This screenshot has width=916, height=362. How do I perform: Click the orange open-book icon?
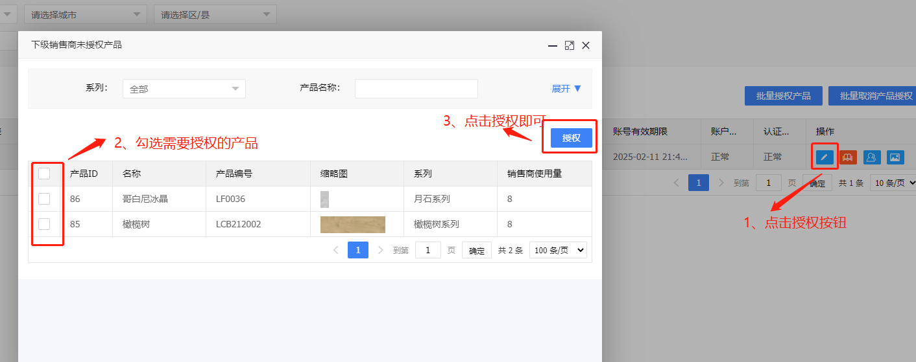pyautogui.click(x=848, y=157)
